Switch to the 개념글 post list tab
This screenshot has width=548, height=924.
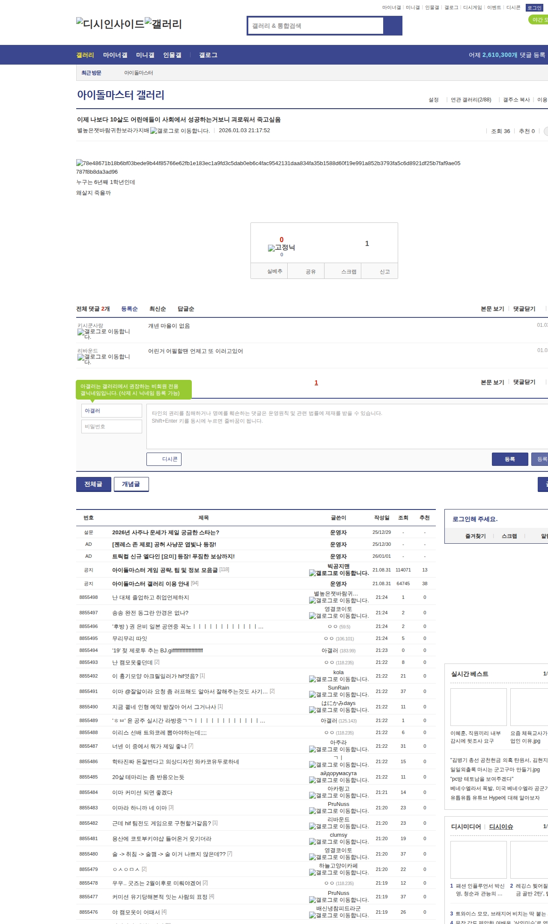(131, 484)
